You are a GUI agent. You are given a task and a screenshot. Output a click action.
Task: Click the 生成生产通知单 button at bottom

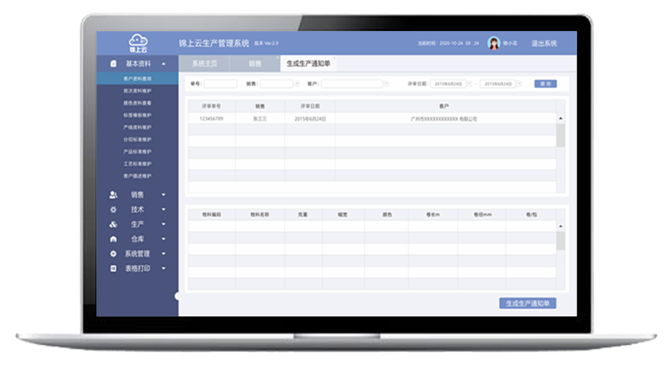click(x=528, y=303)
